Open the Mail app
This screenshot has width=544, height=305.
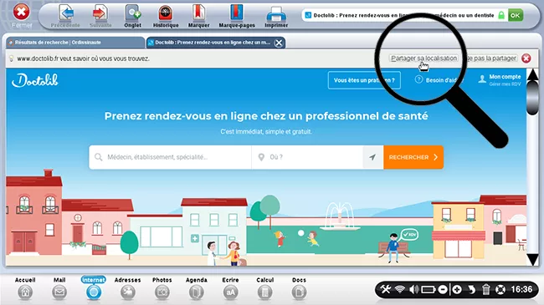pyautogui.click(x=59, y=288)
